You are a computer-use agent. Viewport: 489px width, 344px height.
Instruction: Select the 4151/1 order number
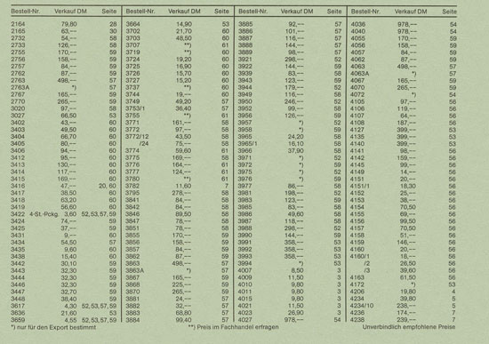360,186
